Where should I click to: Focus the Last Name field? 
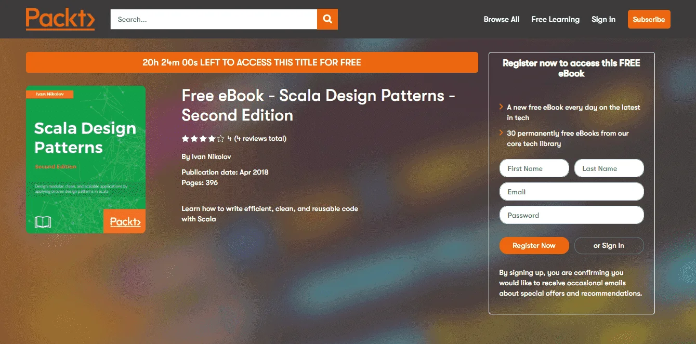coord(609,168)
